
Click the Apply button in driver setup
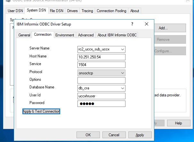click(140, 135)
